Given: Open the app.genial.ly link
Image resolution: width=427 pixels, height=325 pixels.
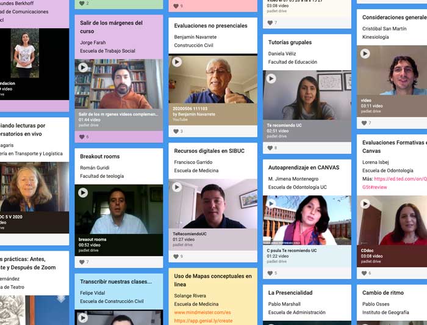Looking at the screenshot, I should point(203,321).
